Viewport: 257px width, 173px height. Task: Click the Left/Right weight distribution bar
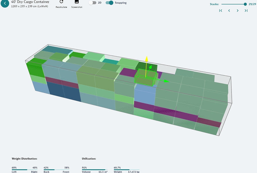pyautogui.click(x=25, y=170)
